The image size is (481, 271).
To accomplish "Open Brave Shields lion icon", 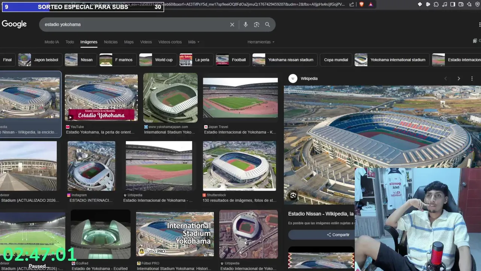I will (361, 4).
